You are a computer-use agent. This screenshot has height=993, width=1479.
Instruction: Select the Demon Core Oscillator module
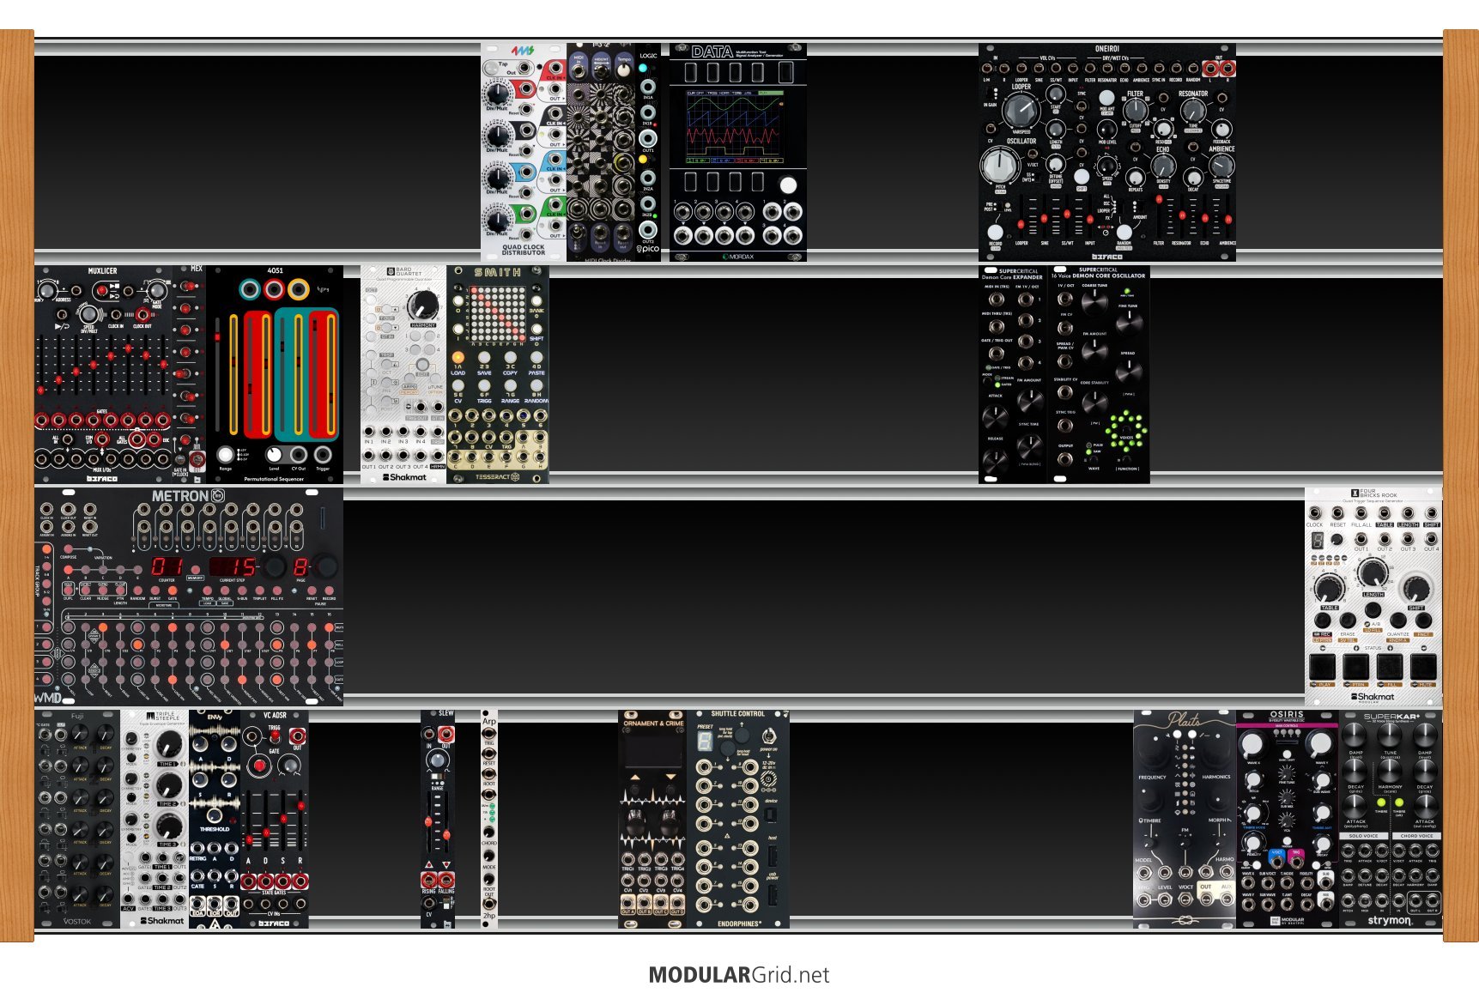coord(1099,374)
